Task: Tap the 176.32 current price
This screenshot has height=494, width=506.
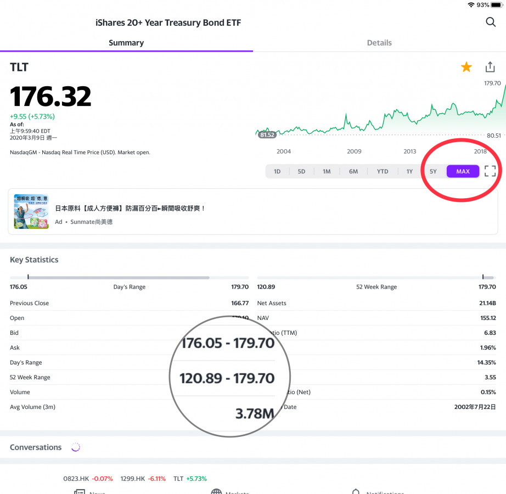Action: pos(50,96)
